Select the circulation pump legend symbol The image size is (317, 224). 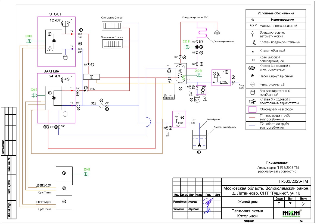252,76
